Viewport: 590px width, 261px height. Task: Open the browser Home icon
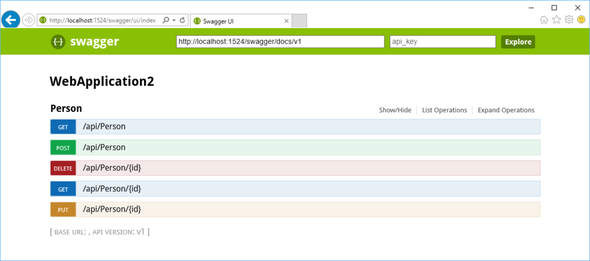point(544,20)
